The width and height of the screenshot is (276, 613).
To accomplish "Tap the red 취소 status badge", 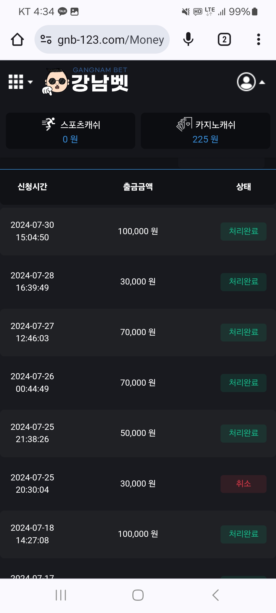I will [243, 484].
